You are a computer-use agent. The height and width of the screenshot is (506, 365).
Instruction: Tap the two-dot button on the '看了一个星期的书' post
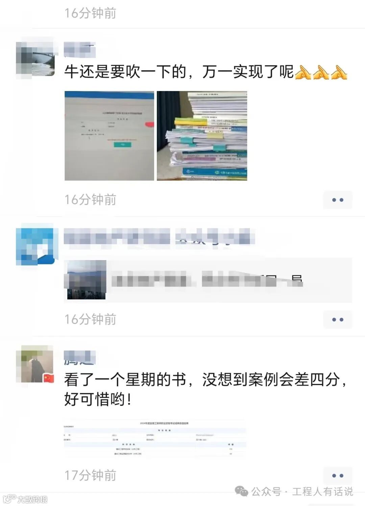338,476
